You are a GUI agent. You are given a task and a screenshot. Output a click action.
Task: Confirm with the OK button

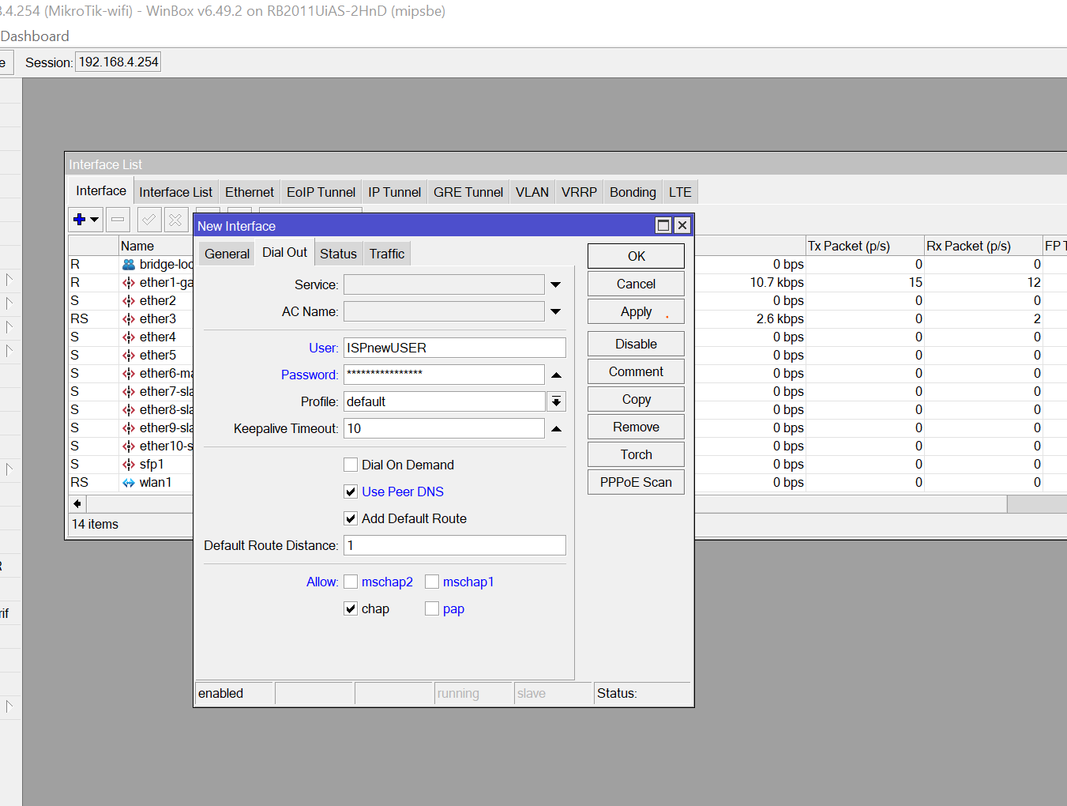(636, 256)
